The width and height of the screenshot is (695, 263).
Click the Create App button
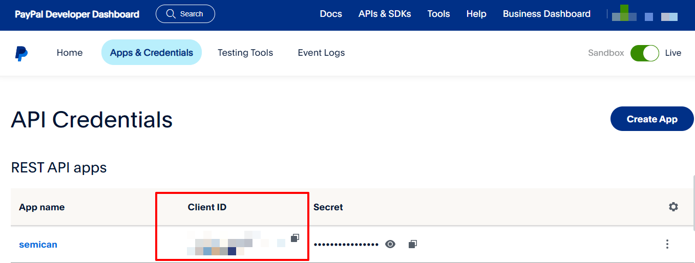(652, 119)
